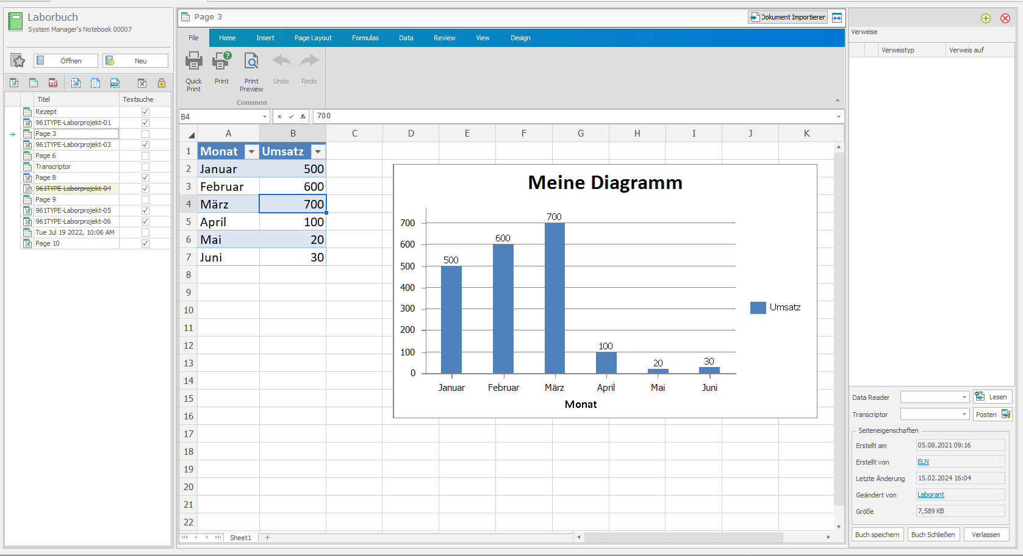
Task: Open the File ribbon tab
Action: coord(193,38)
